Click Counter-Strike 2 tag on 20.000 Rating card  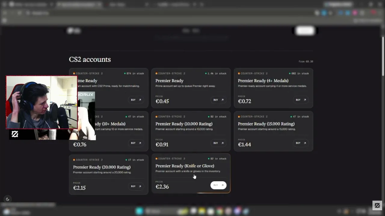coord(88,160)
